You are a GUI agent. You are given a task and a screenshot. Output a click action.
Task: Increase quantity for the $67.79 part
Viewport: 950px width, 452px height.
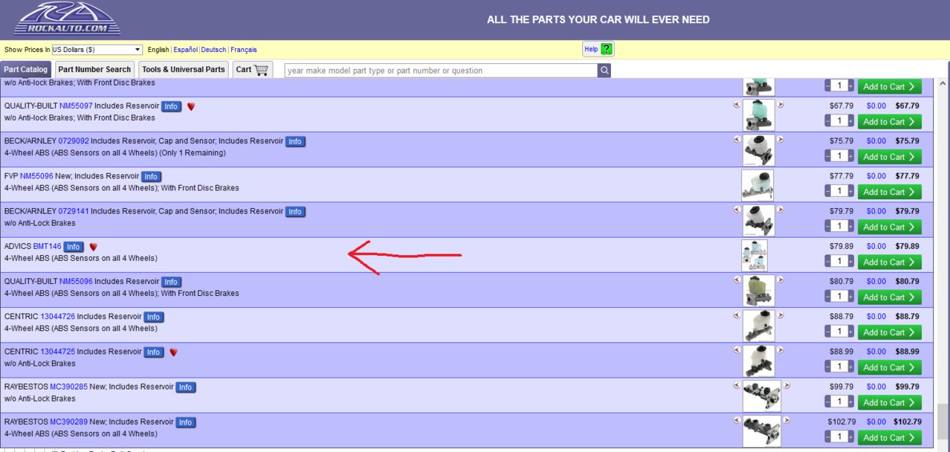click(x=851, y=121)
